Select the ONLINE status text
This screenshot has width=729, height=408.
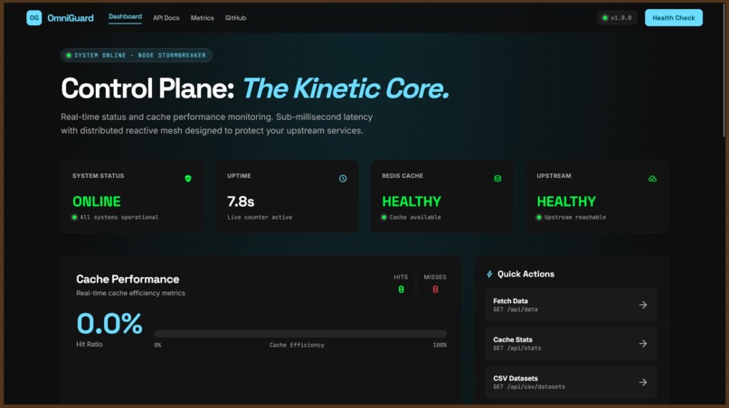click(97, 201)
